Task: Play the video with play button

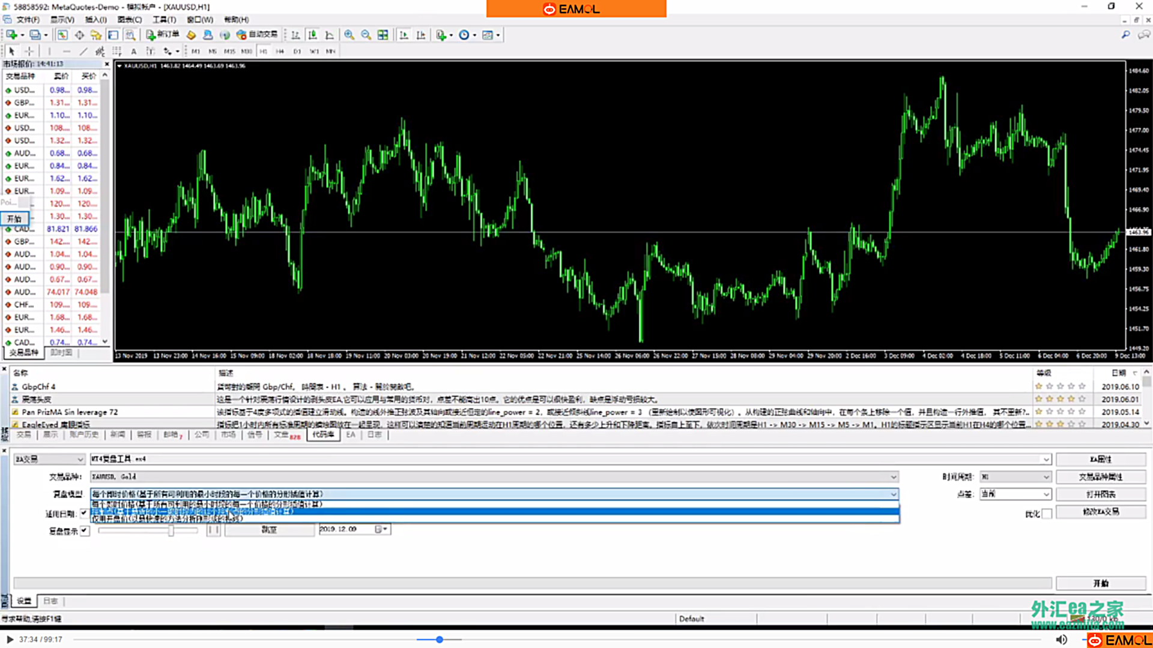Action: pyautogui.click(x=10, y=640)
